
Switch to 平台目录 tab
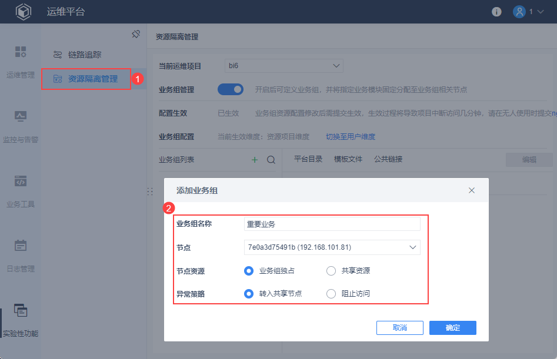pos(308,159)
